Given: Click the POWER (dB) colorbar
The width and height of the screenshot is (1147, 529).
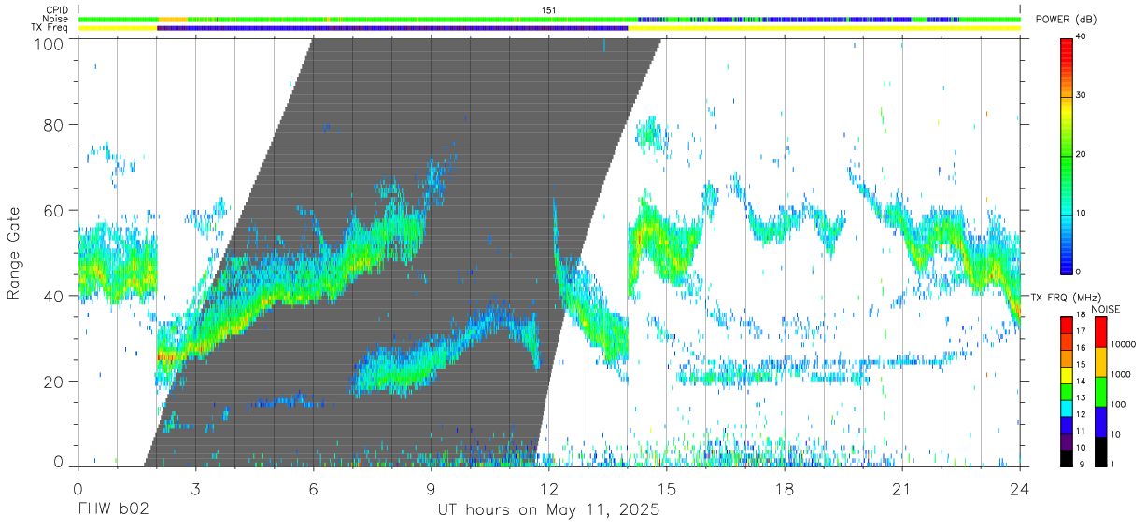Looking at the screenshot, I should pos(1067,155).
